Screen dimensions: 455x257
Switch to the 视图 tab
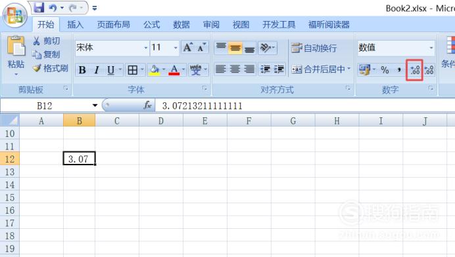[241, 25]
